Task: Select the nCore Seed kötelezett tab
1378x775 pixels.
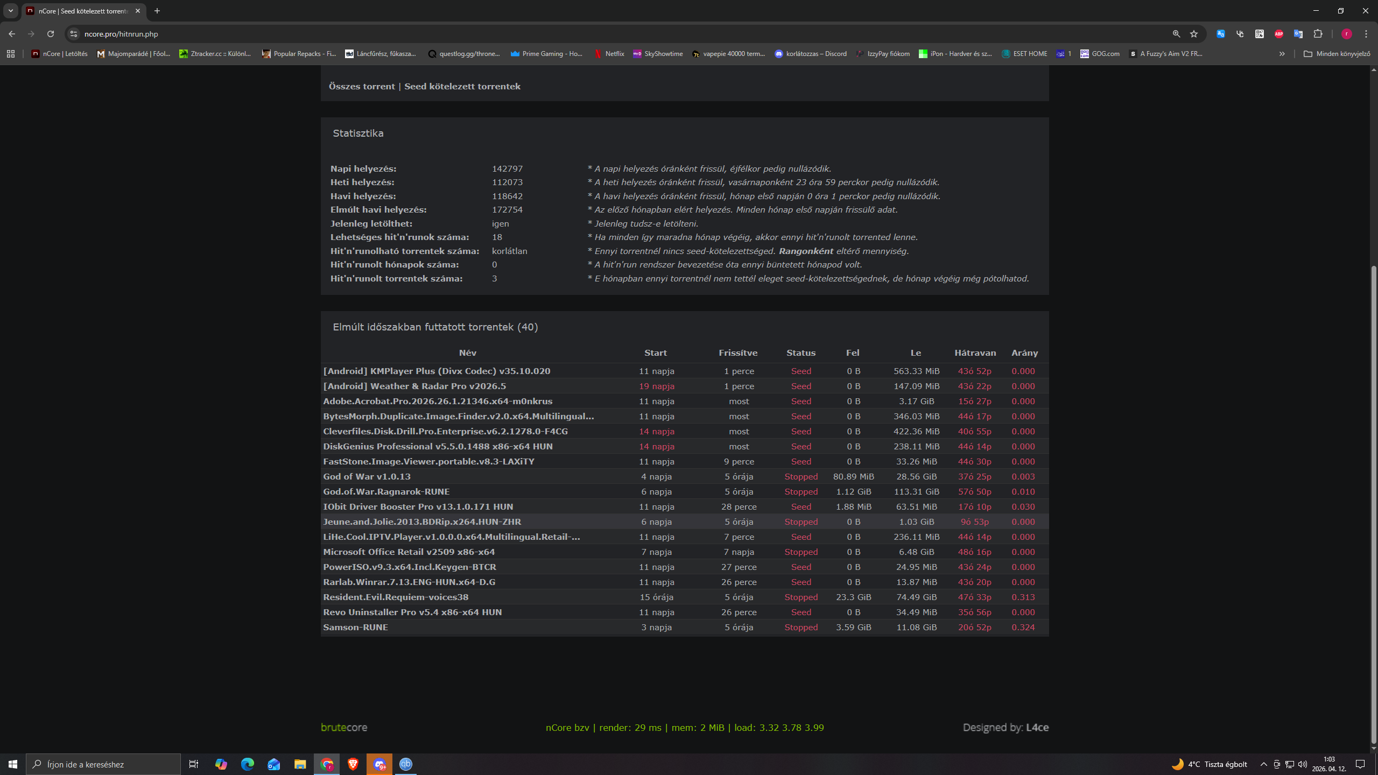Action: (83, 11)
